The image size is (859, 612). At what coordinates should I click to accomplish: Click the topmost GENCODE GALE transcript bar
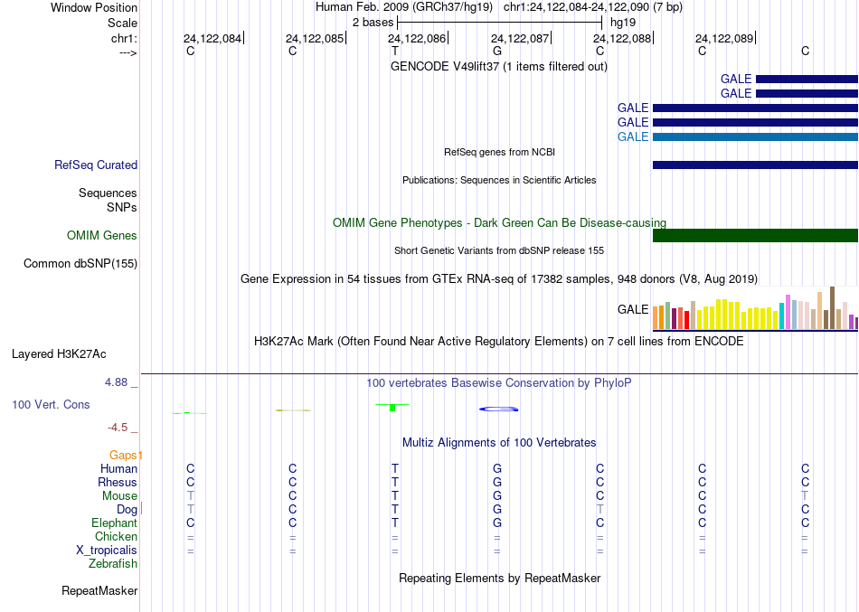click(807, 79)
